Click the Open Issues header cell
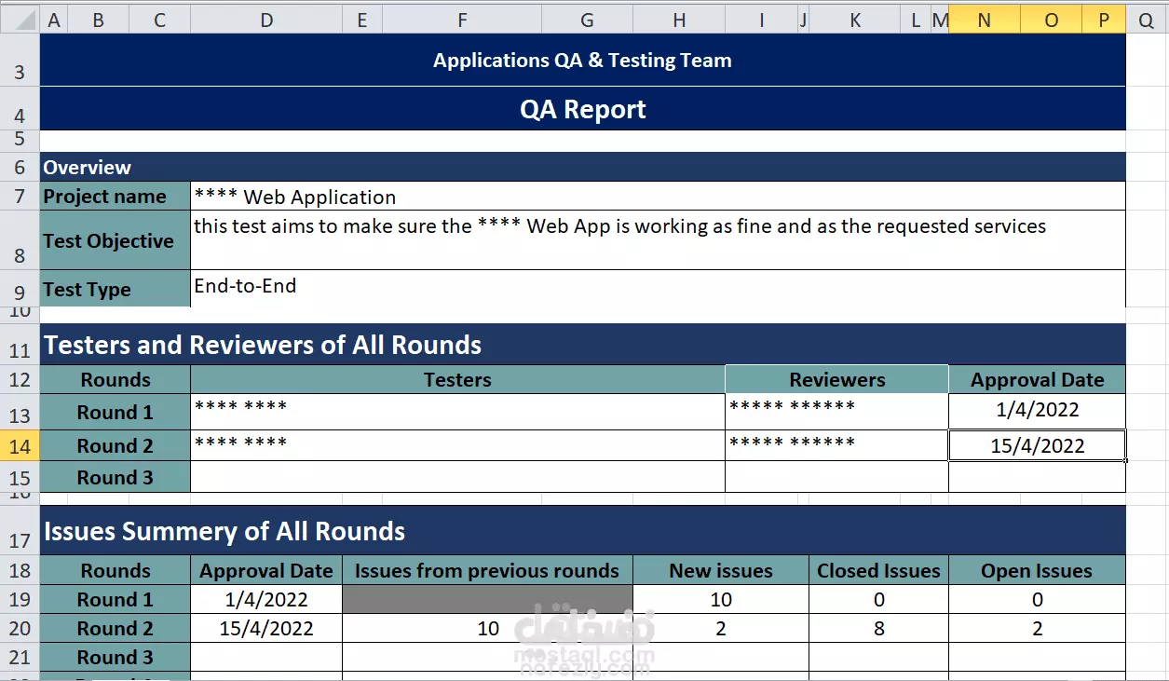This screenshot has width=1169, height=681. pyautogui.click(x=1037, y=570)
